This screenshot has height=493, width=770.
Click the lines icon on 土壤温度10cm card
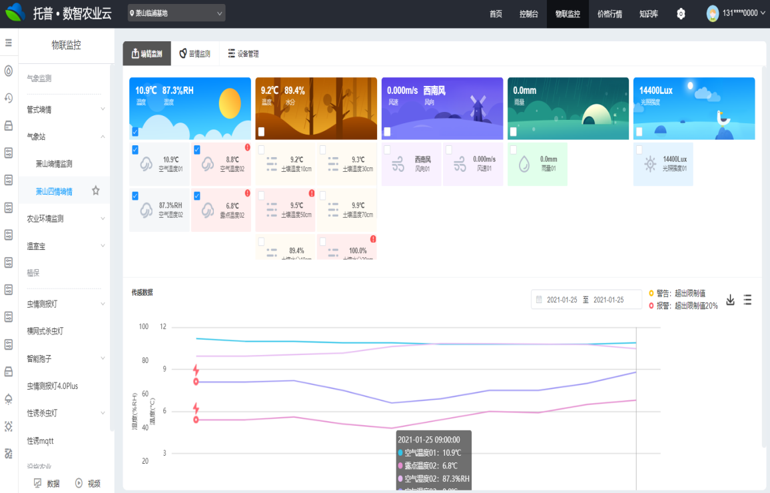pyautogui.click(x=272, y=164)
